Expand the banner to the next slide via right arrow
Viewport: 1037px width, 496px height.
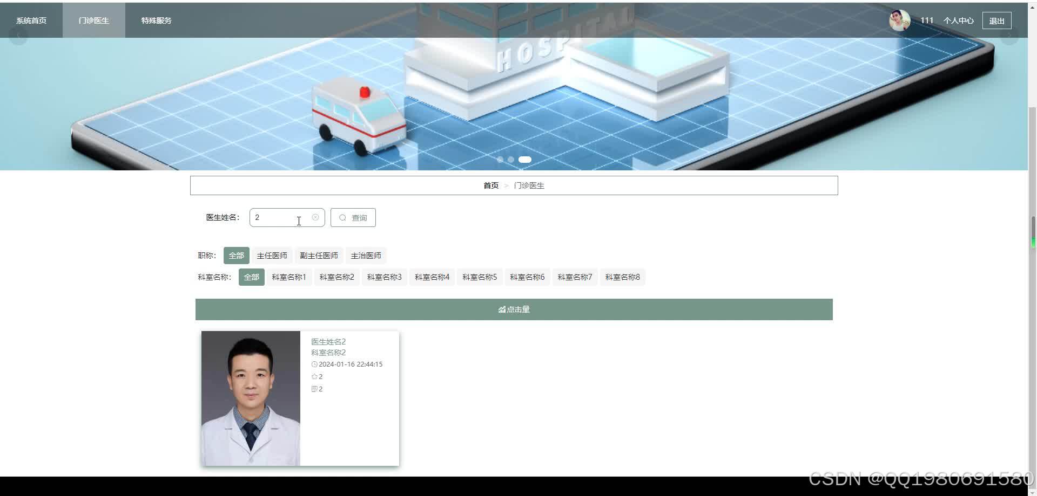pyautogui.click(x=1009, y=35)
